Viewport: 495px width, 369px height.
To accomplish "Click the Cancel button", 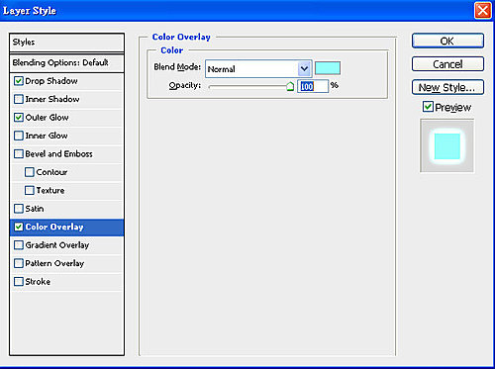I will pos(447,64).
